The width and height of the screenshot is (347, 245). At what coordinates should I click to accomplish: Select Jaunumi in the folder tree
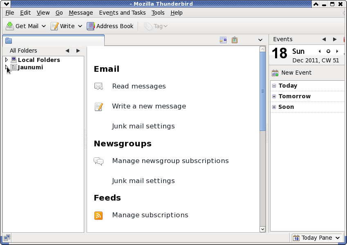click(31, 67)
